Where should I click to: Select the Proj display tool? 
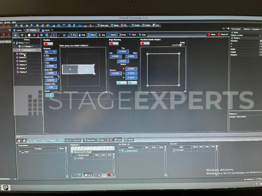[x=82, y=35]
